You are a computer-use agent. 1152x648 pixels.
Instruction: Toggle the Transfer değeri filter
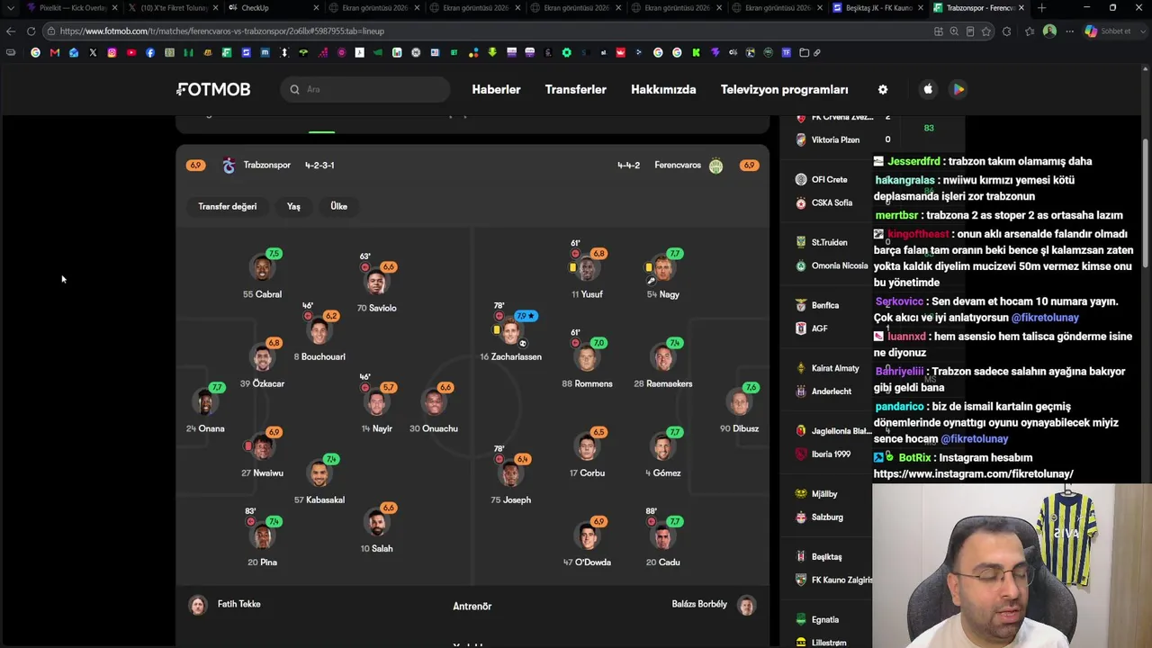click(x=228, y=206)
